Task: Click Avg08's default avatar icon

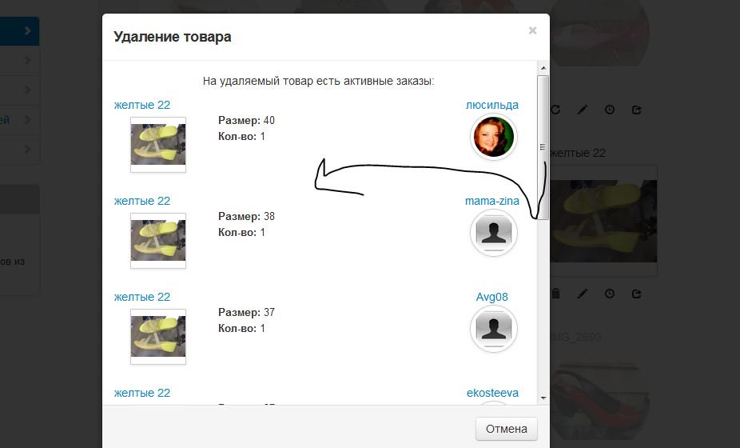Action: (494, 329)
